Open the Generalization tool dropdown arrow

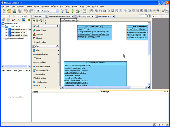(58, 54)
